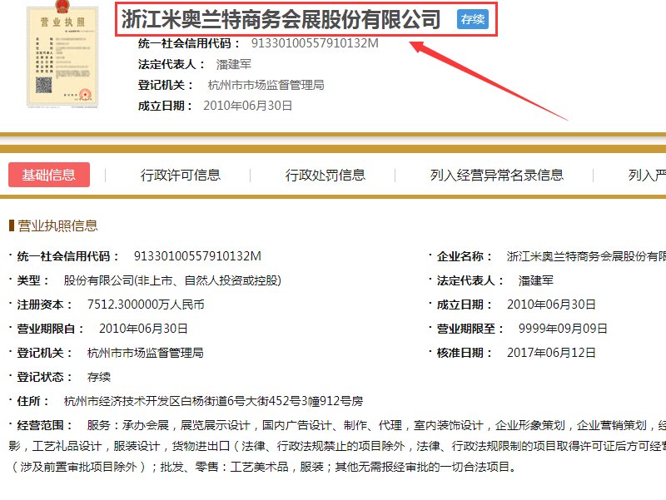The height and width of the screenshot is (500, 666).
Task: Switch to the 行政处罚信息 tab
Action: 326,175
